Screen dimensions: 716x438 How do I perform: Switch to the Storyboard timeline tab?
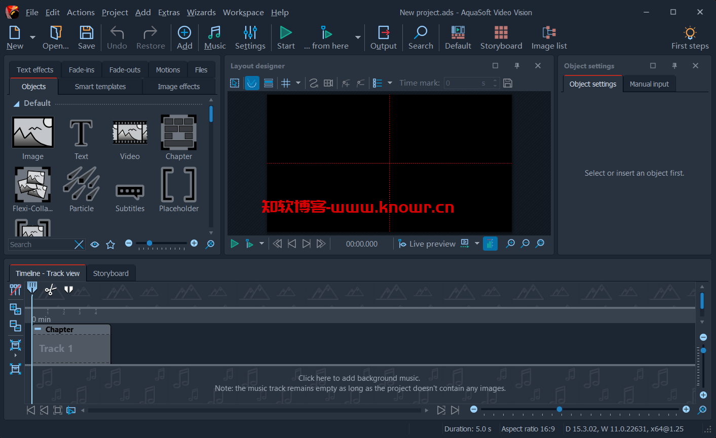(111, 273)
